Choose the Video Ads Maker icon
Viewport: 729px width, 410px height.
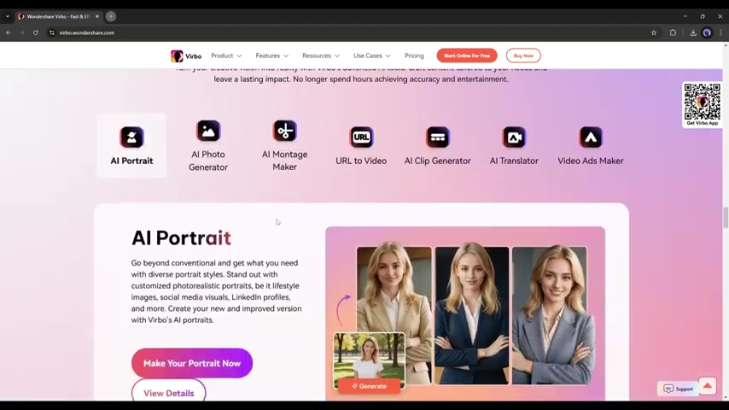(591, 138)
